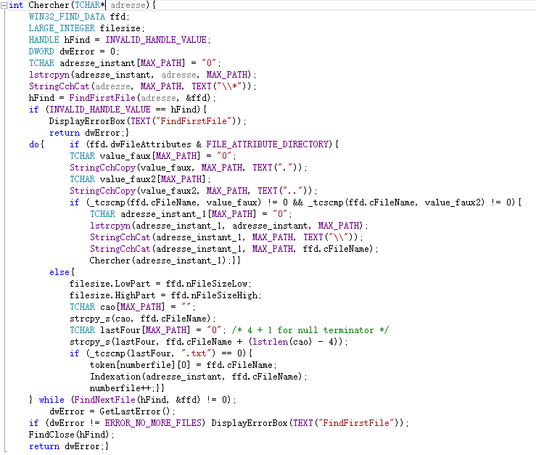Image resolution: width=536 pixels, height=455 pixels.
Task: Click StringCchCat appending ffd.cFileName
Action: (x=234, y=250)
